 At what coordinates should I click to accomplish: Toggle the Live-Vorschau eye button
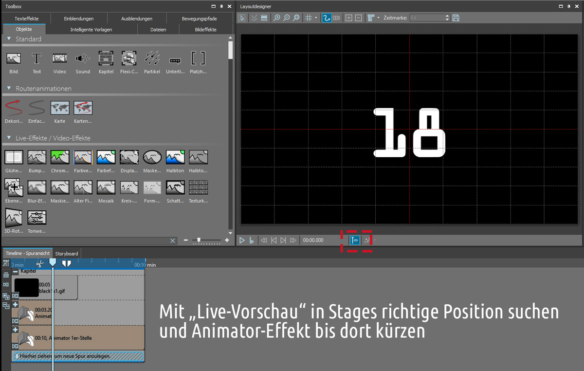pos(355,240)
